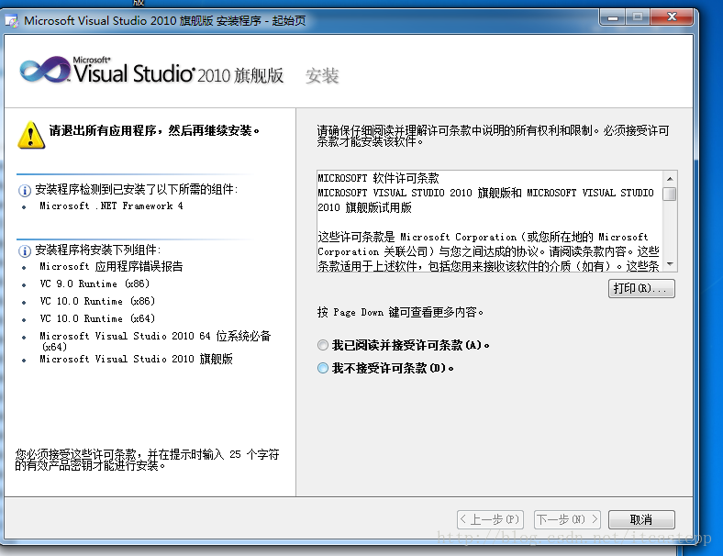Click the 上一步(P) button
The width and height of the screenshot is (723, 556).
pyautogui.click(x=490, y=519)
